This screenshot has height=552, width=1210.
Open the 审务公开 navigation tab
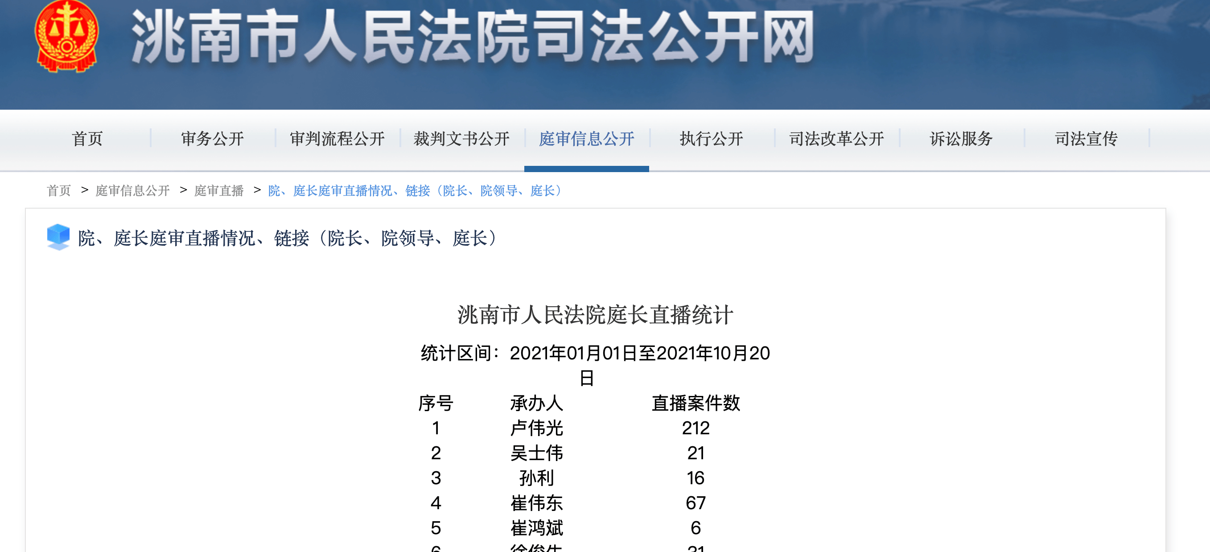point(212,139)
